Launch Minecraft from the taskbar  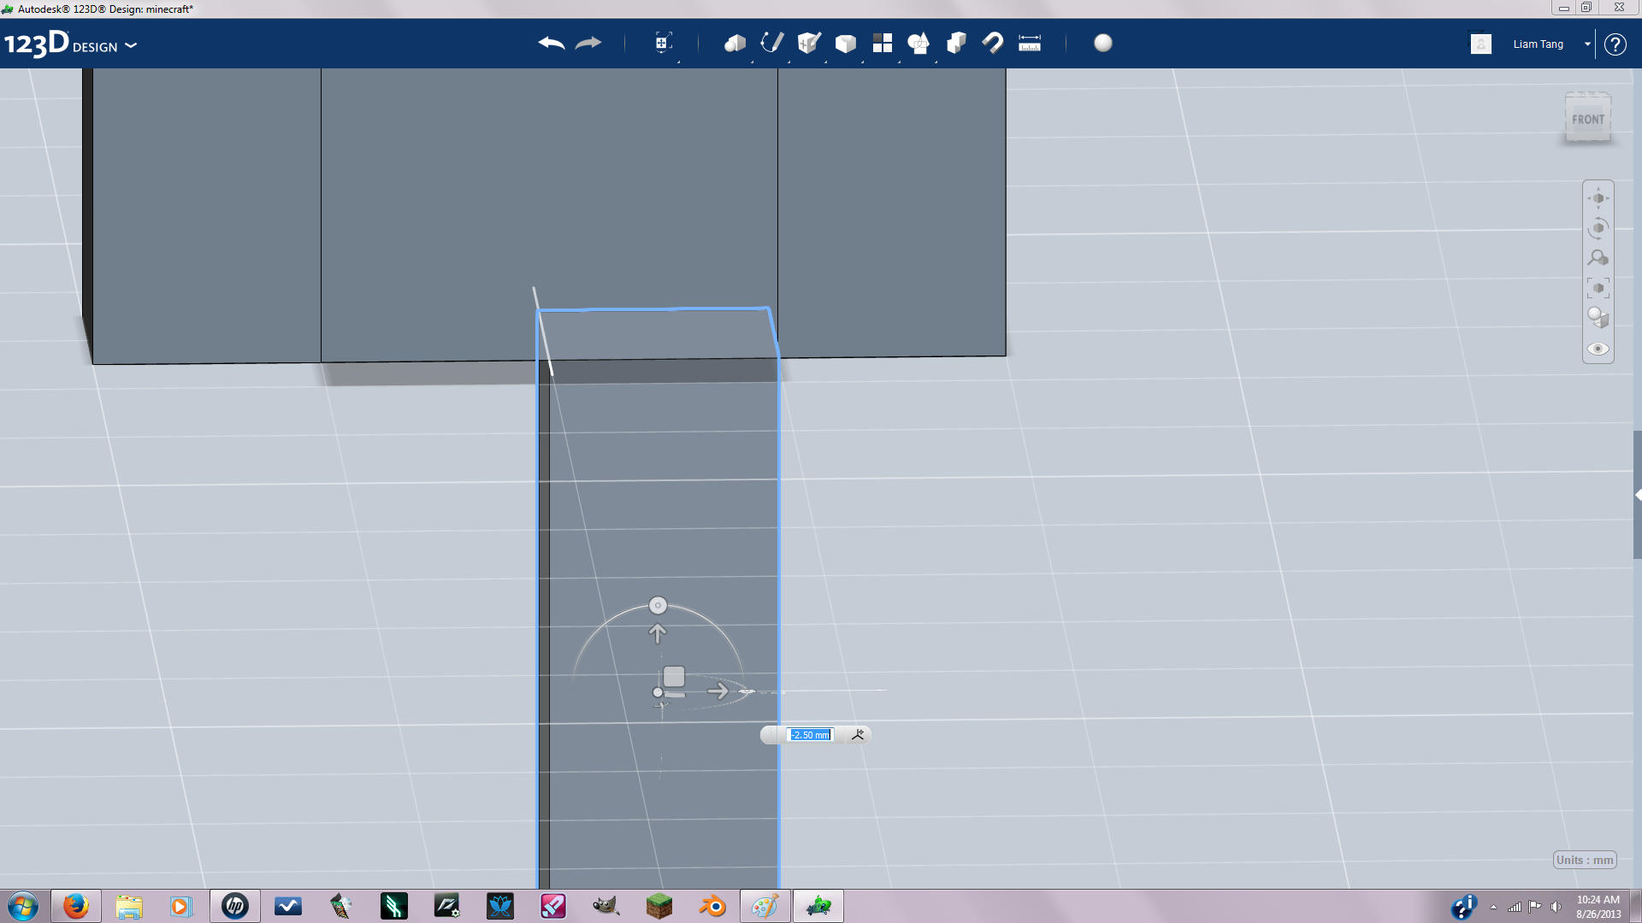point(659,906)
